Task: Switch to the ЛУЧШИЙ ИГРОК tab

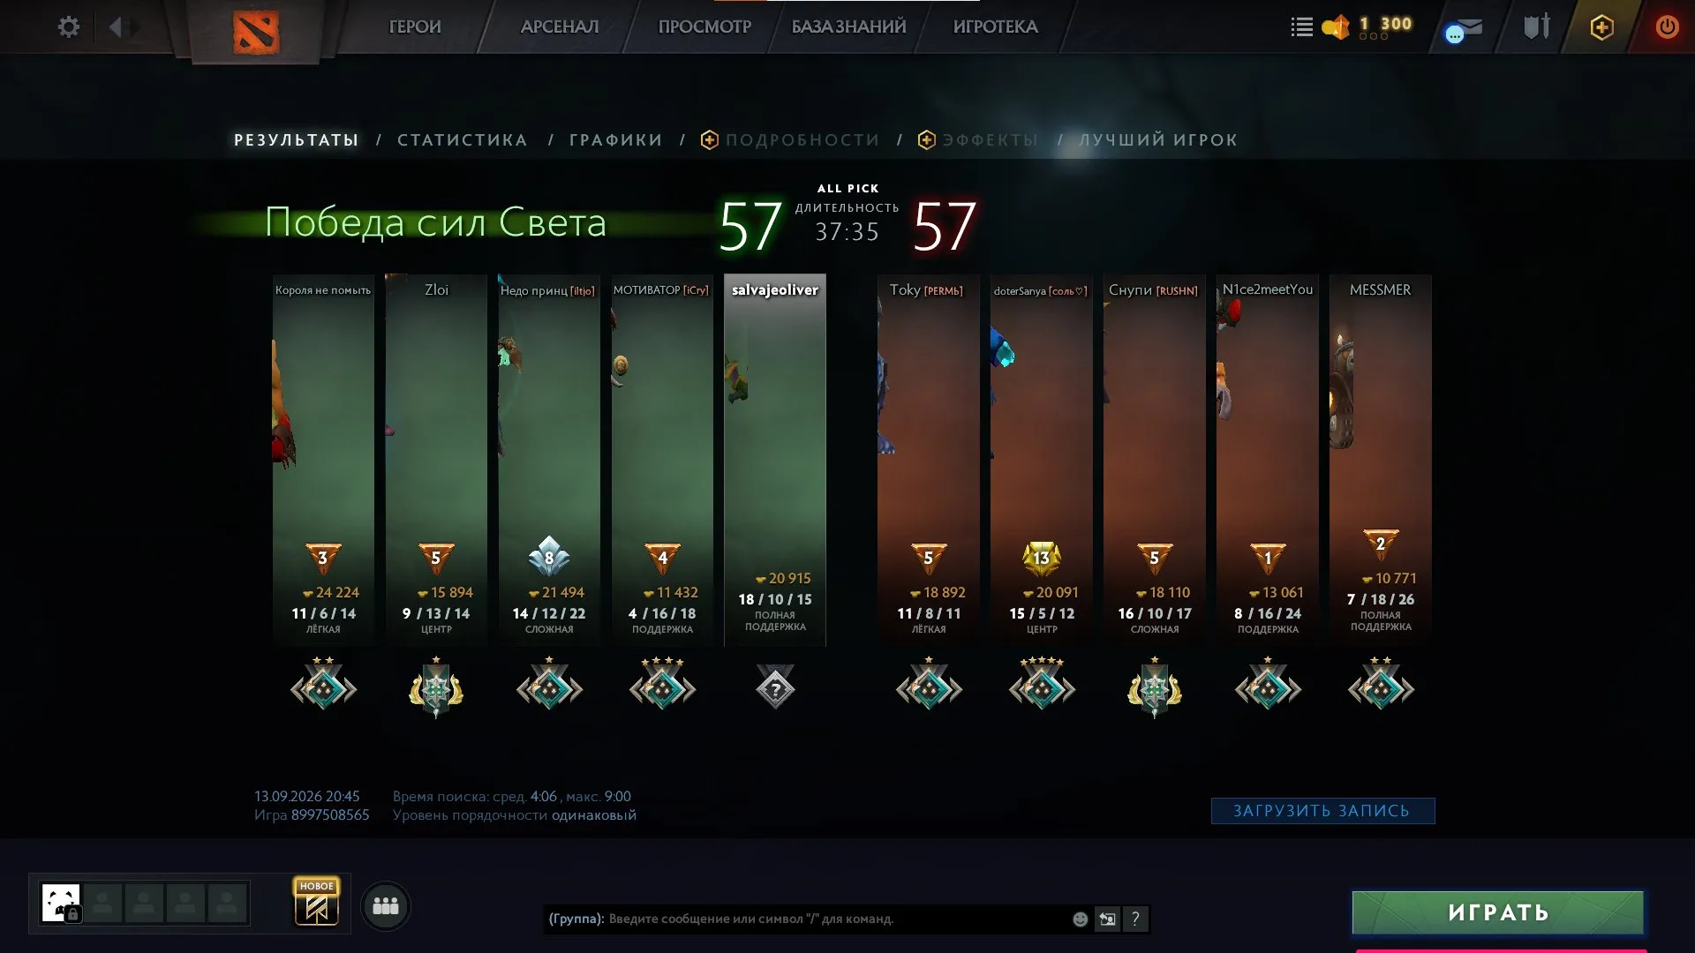Action: coord(1158,139)
